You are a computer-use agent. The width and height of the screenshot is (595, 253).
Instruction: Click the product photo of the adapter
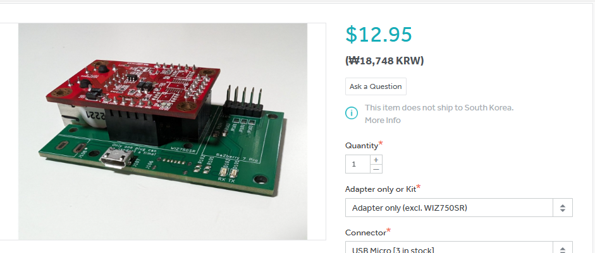tap(163, 131)
